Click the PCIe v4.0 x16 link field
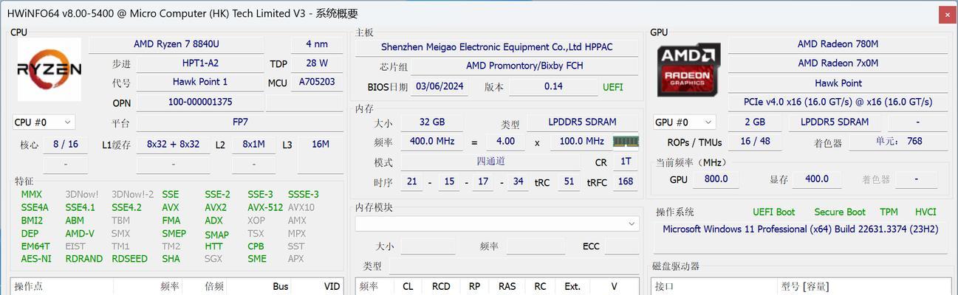This screenshot has height=295, width=958. click(x=838, y=102)
